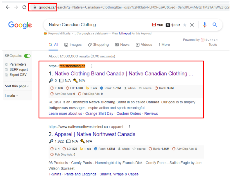Click LD: 825 metric in second result
The width and height of the screenshot is (233, 188).
tap(70, 149)
